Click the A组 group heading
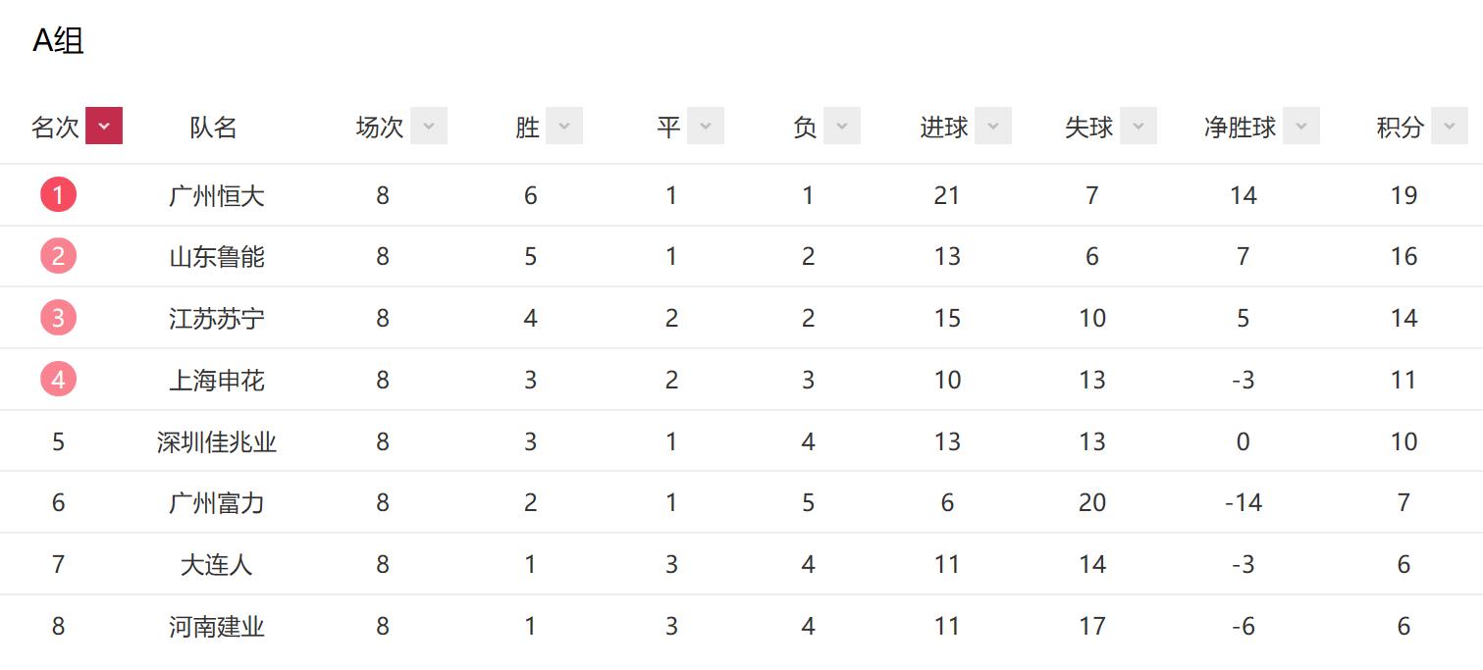Viewport: 1483px width, 670px height. (58, 41)
